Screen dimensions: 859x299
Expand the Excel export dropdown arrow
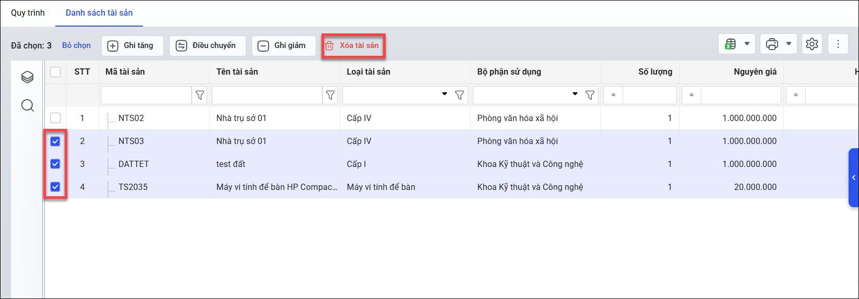747,44
